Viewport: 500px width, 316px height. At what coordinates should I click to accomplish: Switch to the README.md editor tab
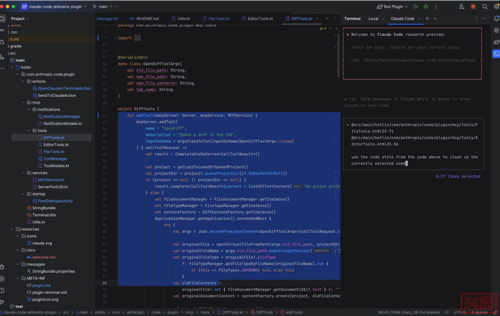pyautogui.click(x=144, y=19)
